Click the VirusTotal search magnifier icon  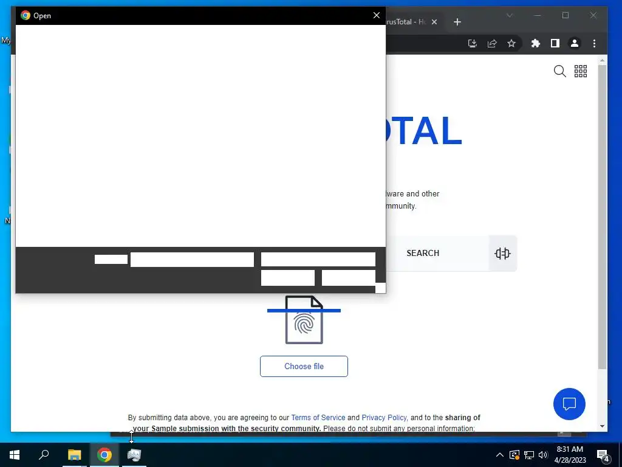[x=559, y=72]
